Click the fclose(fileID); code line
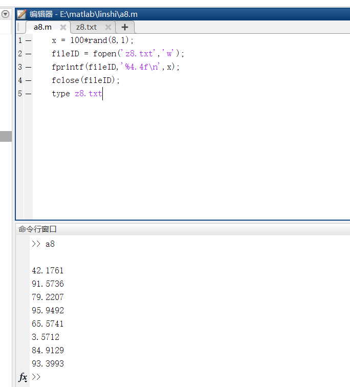The height and width of the screenshot is (387, 350). tap(85, 80)
